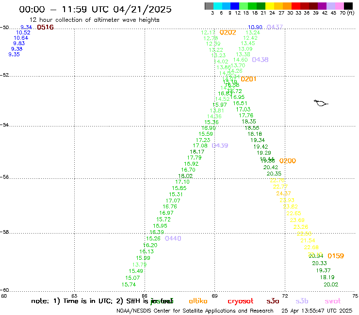
Task: Select the altika time label 0159
Action: (x=336, y=256)
